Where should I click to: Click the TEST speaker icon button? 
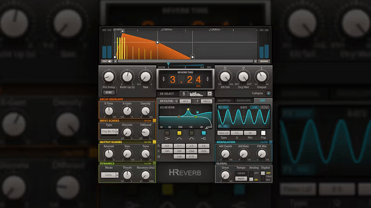[x=107, y=61]
